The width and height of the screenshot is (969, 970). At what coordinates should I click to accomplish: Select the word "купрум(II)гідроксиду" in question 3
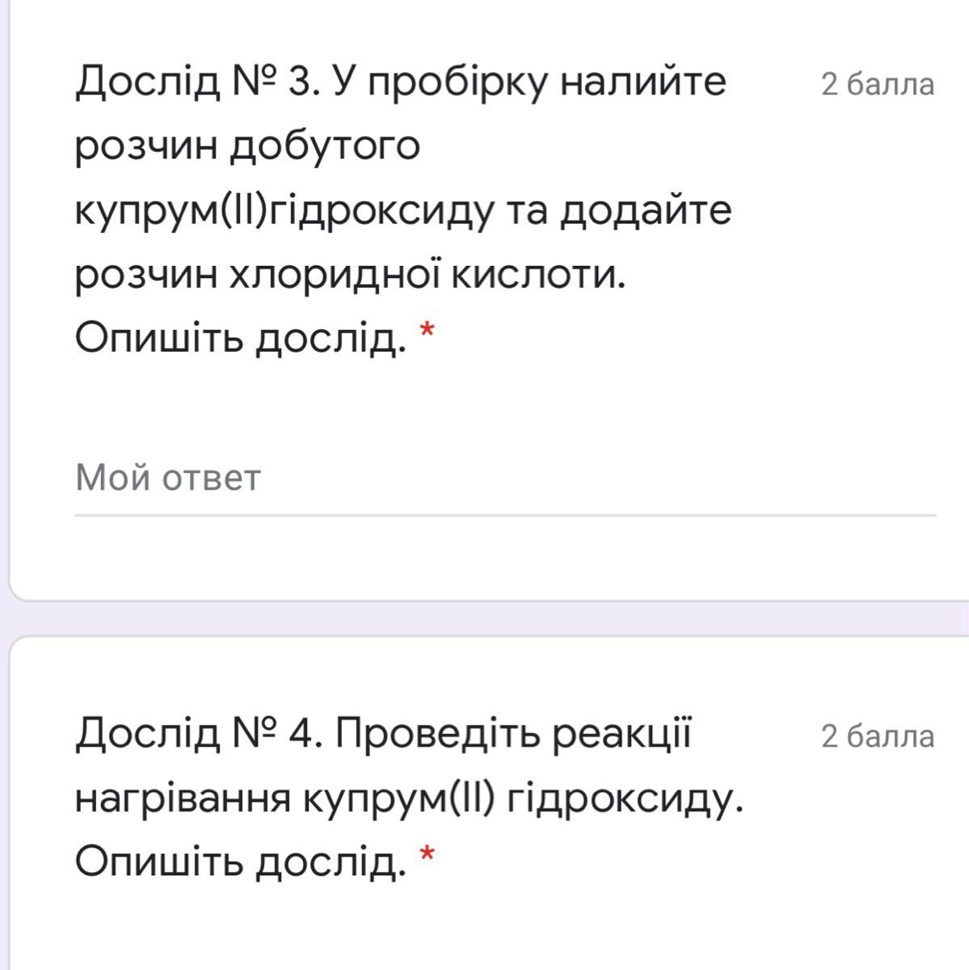point(284,211)
